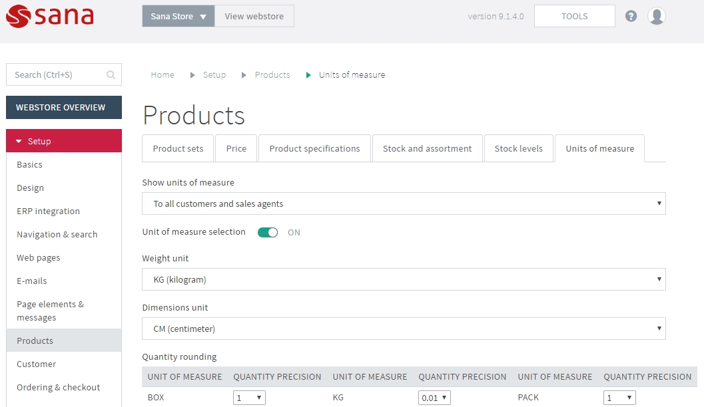Switch to the Product specifications tab

tap(315, 148)
